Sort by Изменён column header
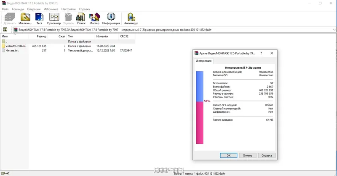Image resolution: width=337 pixels, height=176 pixels. point(107,36)
